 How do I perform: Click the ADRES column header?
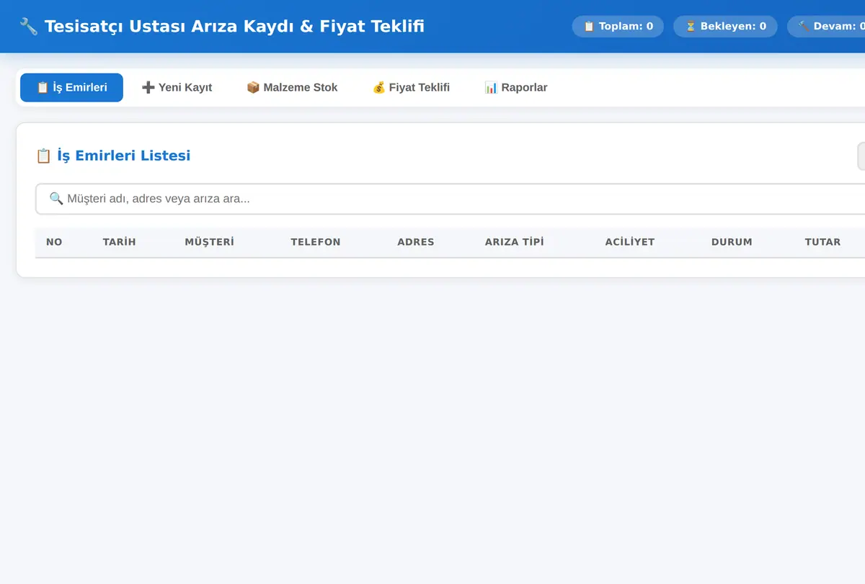[416, 242]
